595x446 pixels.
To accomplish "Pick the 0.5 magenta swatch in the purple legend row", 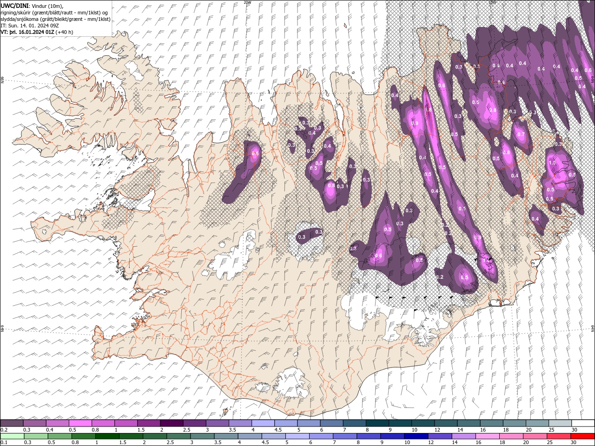I will (80, 423).
